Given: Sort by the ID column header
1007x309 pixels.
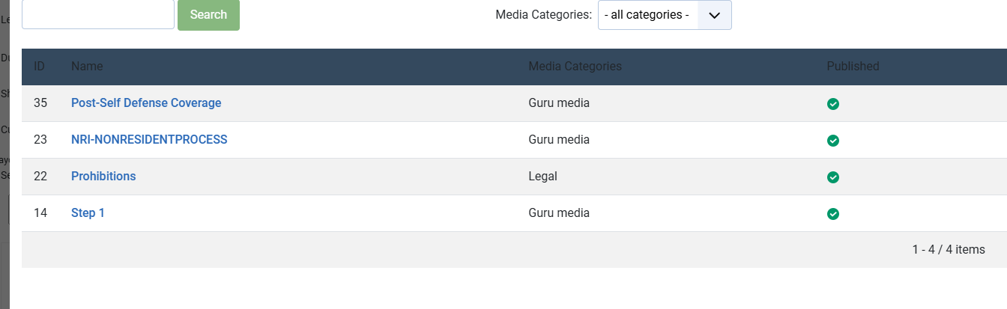Looking at the screenshot, I should [x=40, y=67].
